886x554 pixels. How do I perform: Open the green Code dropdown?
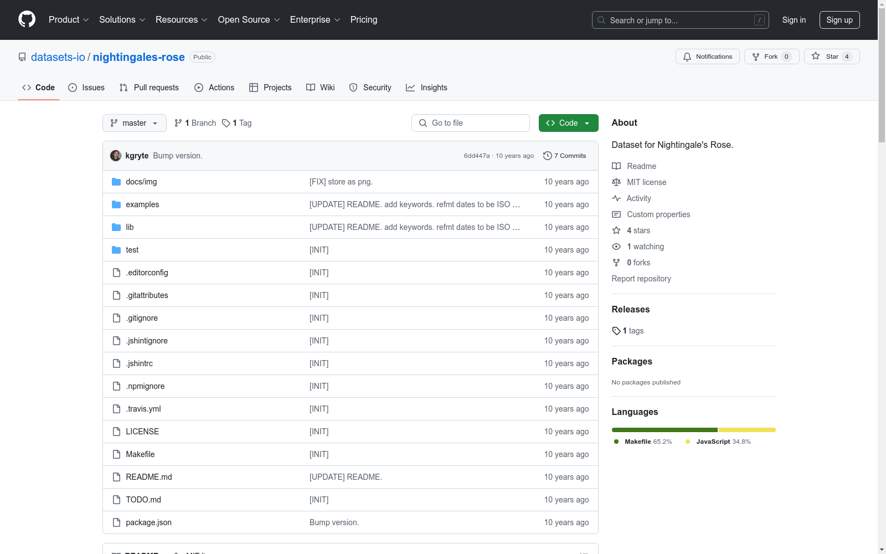pos(569,123)
